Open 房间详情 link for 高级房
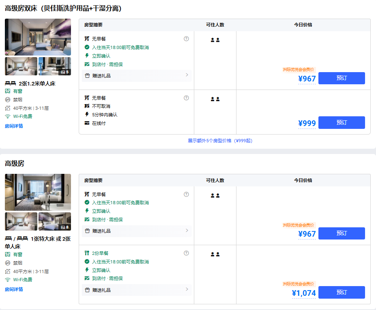 click(x=14, y=289)
